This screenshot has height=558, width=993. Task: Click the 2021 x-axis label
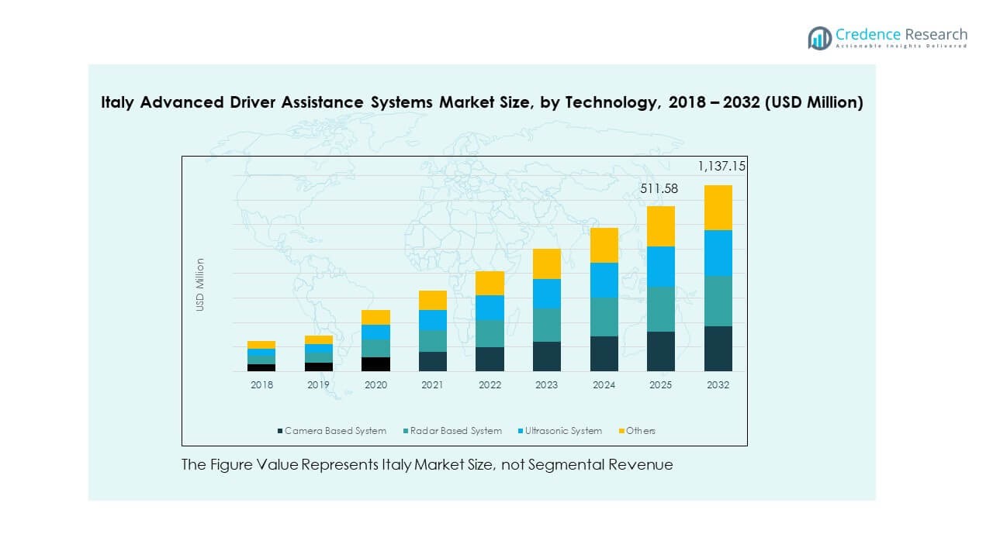click(x=432, y=385)
